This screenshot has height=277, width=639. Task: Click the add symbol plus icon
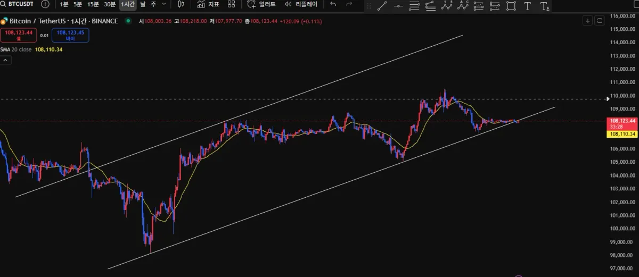[x=46, y=4]
